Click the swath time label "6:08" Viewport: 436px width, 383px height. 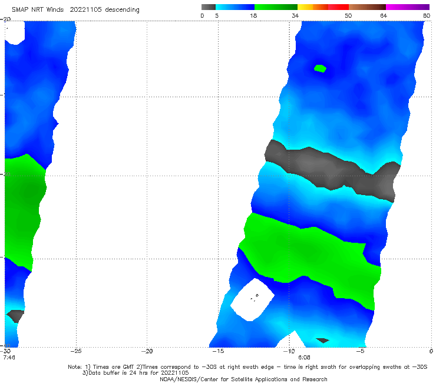(304, 358)
